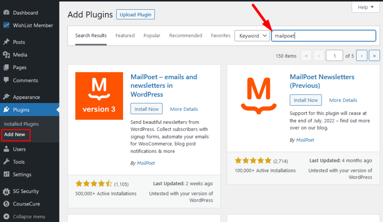Open the SG Security menu label

(26, 191)
